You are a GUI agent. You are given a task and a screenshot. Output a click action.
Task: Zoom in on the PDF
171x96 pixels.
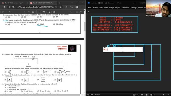click(x=29, y=12)
